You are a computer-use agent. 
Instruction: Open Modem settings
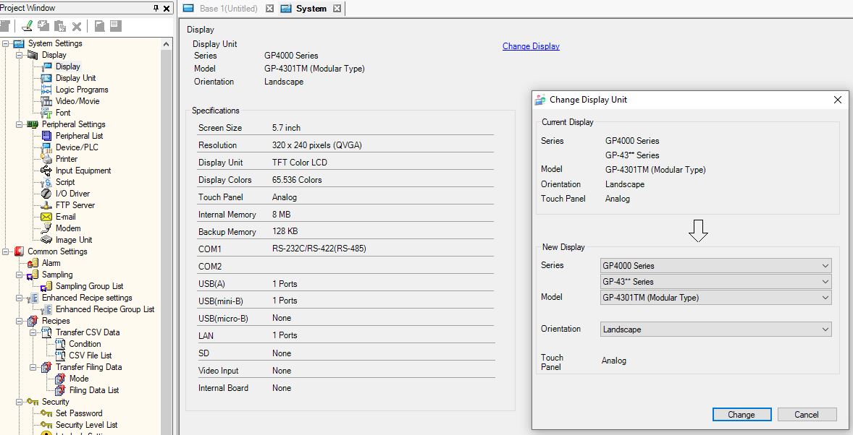pos(68,228)
